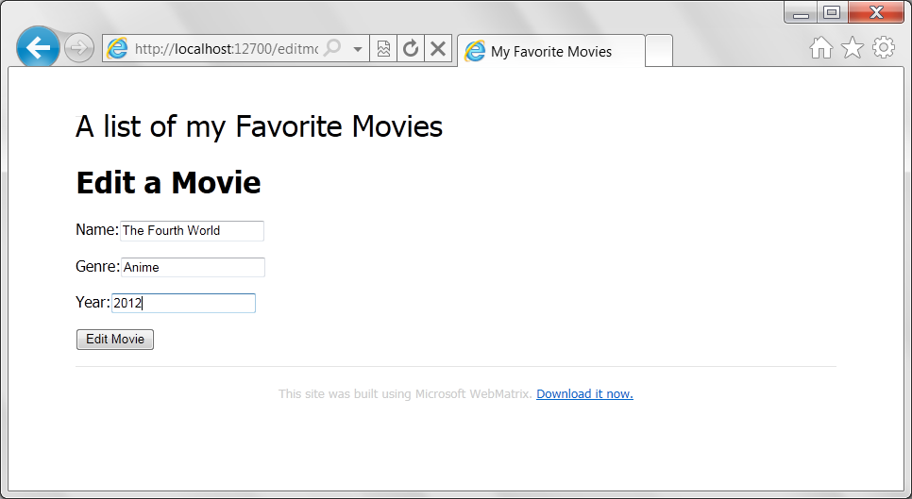This screenshot has height=499, width=912.
Task: Refresh the page
Action: [411, 49]
